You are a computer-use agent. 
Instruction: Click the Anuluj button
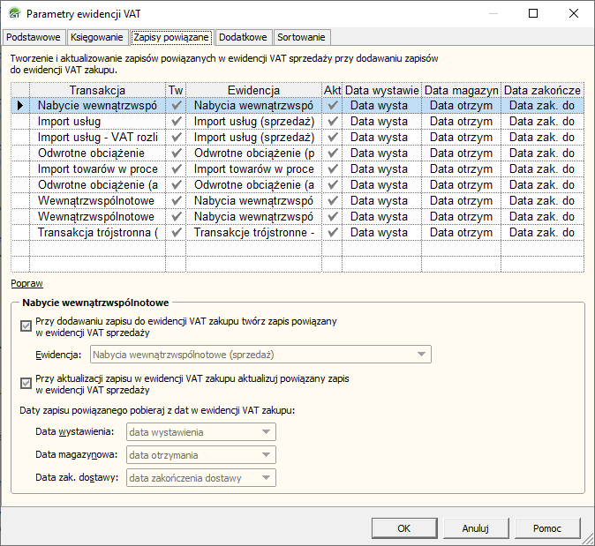(x=475, y=528)
